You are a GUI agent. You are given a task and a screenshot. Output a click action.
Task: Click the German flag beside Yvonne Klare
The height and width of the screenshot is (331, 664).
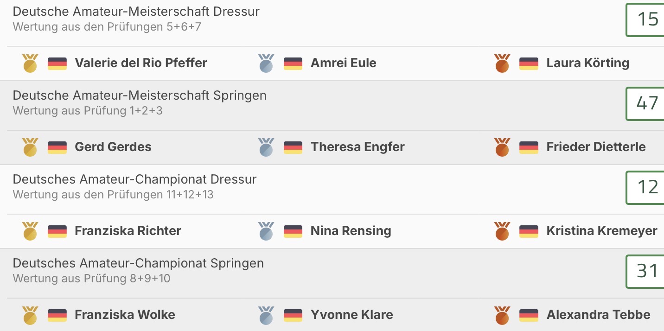293,315
